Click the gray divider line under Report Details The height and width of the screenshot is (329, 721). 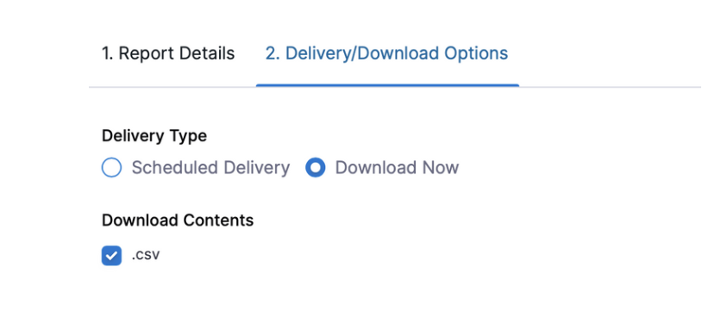[x=172, y=87]
